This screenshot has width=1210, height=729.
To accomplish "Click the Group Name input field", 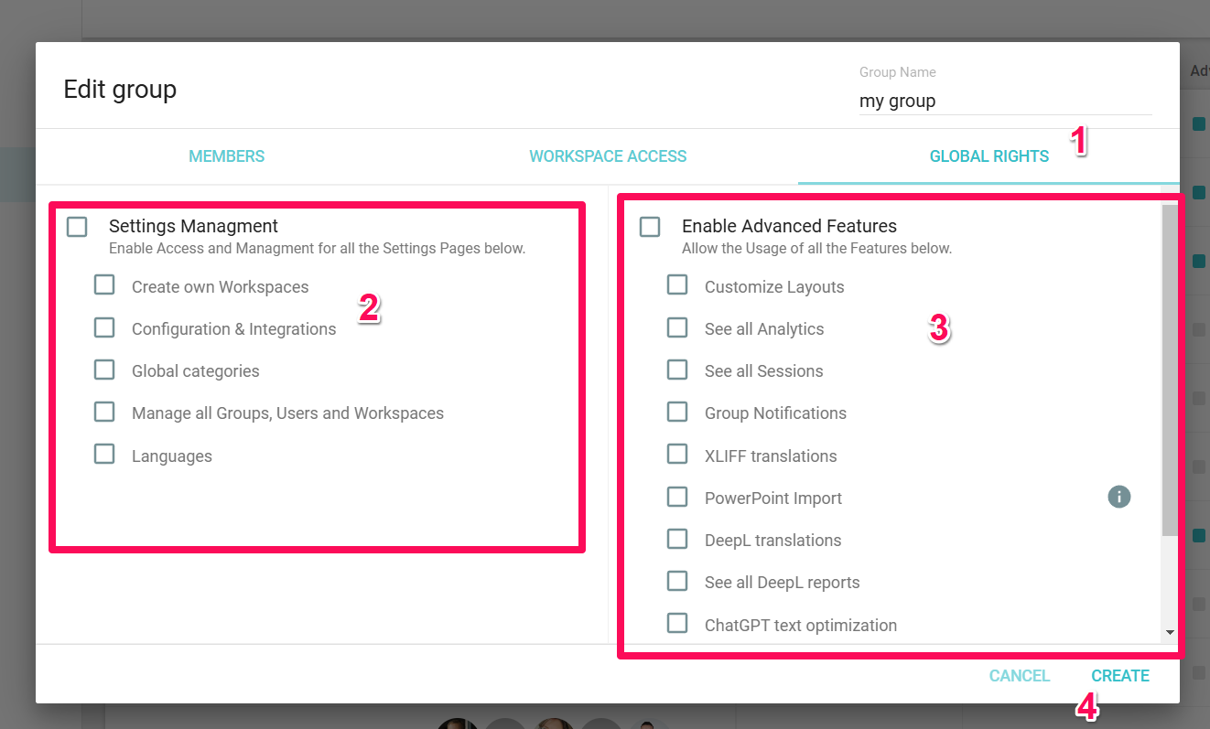I will [1004, 102].
